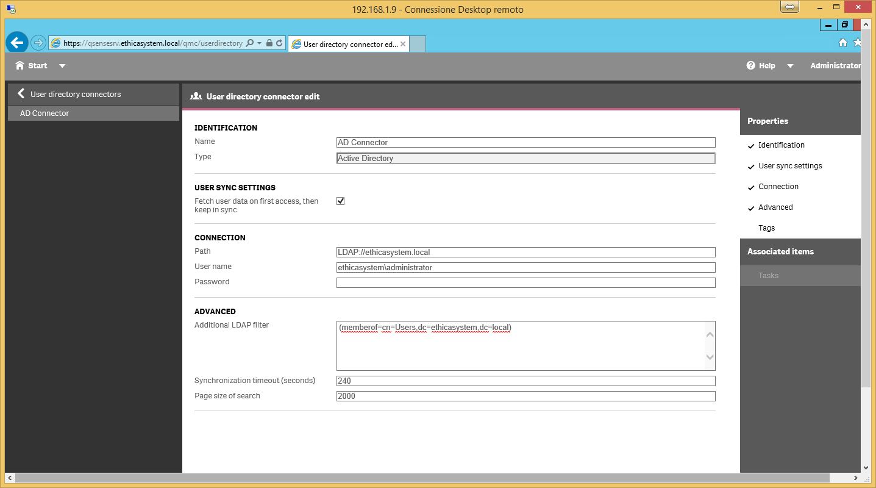Screen dimensions: 876x488
Task: Click the Help question mark icon
Action: [x=751, y=65]
